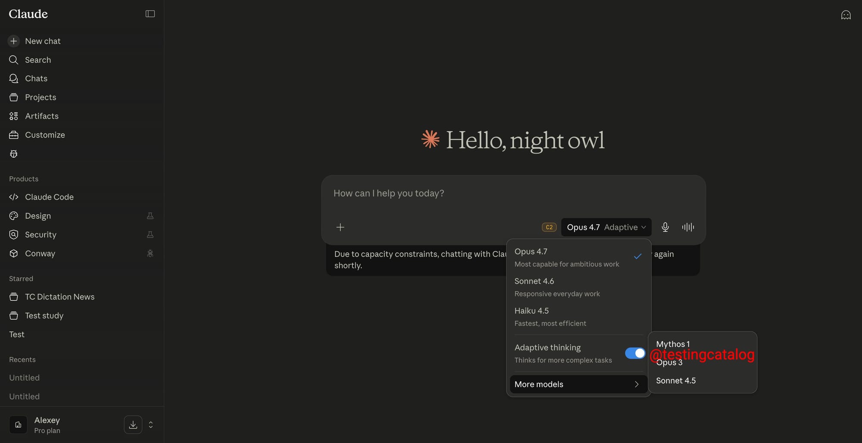Start voice mode with the waveform icon
Image resolution: width=862 pixels, height=443 pixels.
click(688, 227)
